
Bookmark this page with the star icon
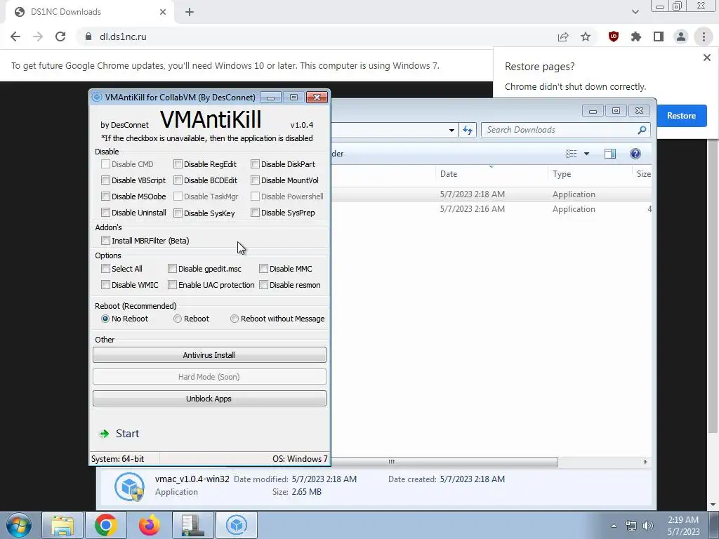coord(586,36)
